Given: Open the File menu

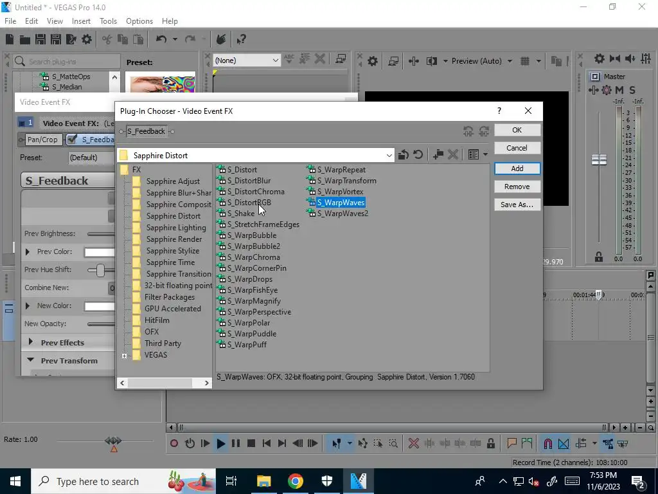Looking at the screenshot, I should point(10,21).
